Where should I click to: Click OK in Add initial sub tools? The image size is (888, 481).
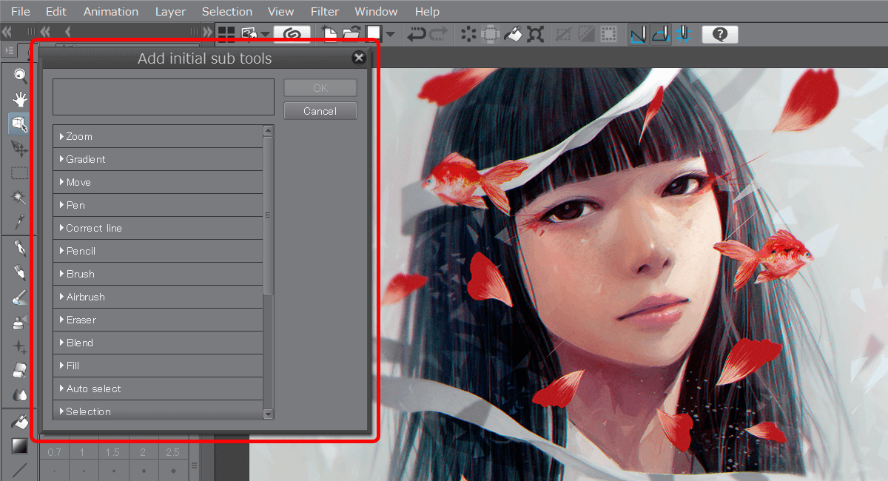320,88
